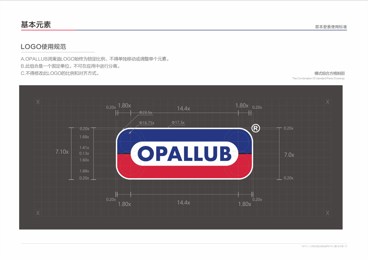The height and width of the screenshot is (260, 368).
Task: Click the X marker in the bottom-right grid corner
Action: [327, 213]
